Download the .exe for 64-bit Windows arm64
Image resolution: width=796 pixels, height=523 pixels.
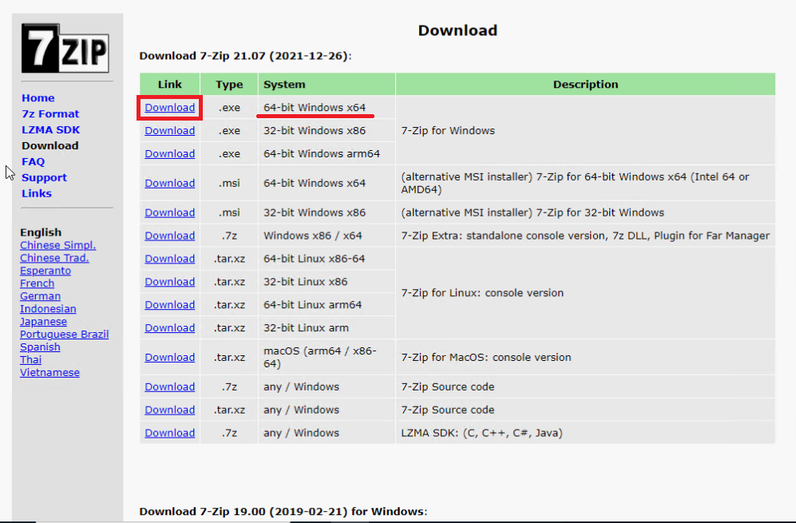click(x=169, y=153)
